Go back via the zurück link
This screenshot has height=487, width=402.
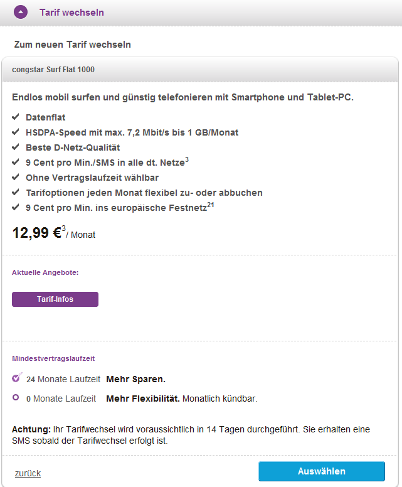(28, 473)
